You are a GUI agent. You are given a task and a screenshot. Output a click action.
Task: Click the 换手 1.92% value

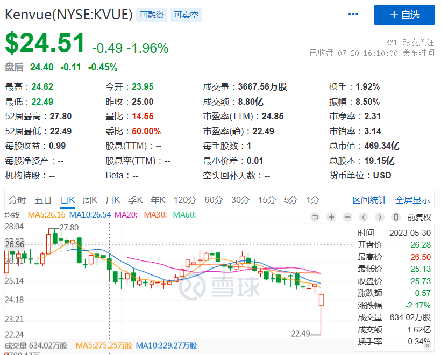coord(368,87)
